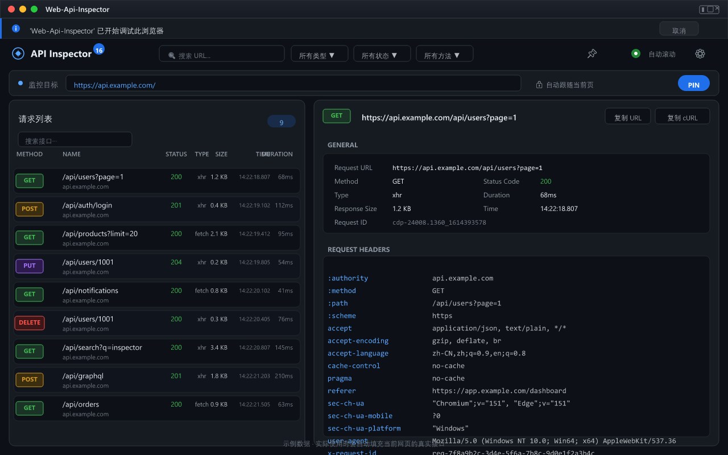Screen dimensions: 728x455
Task: Toggle the 自动滚动 green indicator
Action: pos(636,53)
